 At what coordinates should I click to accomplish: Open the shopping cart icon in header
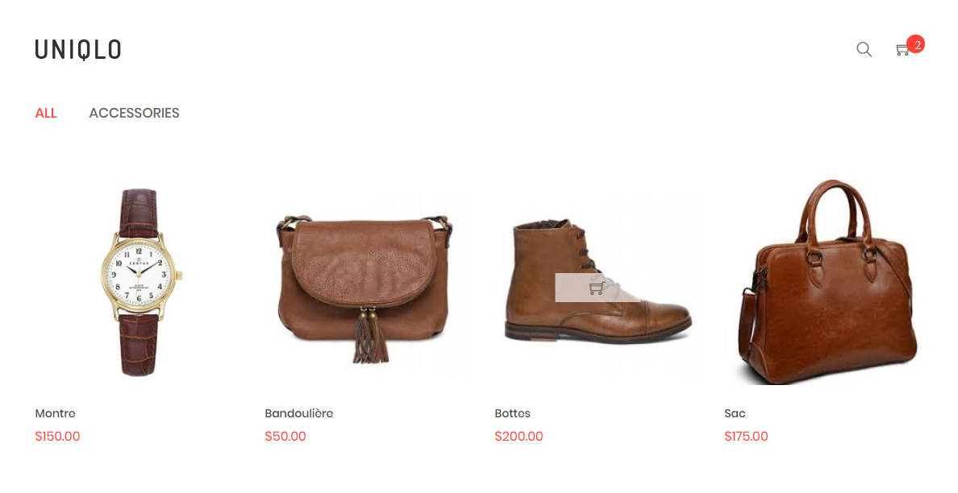click(x=902, y=50)
